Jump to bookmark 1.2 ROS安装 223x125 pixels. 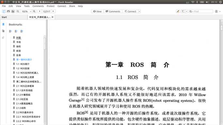[23, 68]
